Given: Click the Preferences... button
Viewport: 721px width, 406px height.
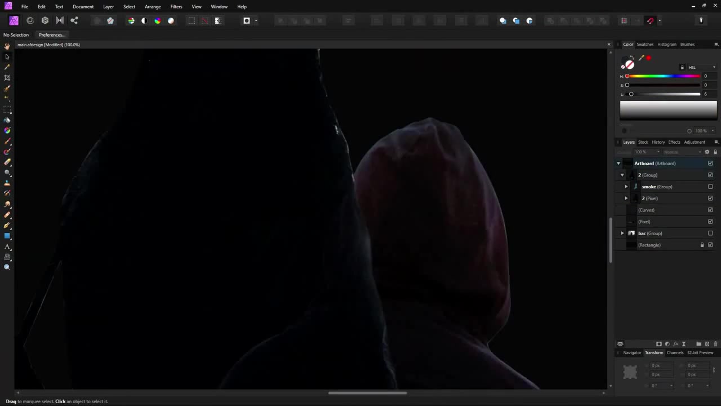Looking at the screenshot, I should pos(52,35).
